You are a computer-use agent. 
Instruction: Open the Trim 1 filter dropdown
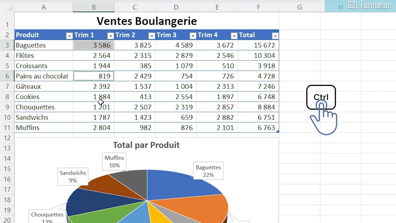click(110, 36)
